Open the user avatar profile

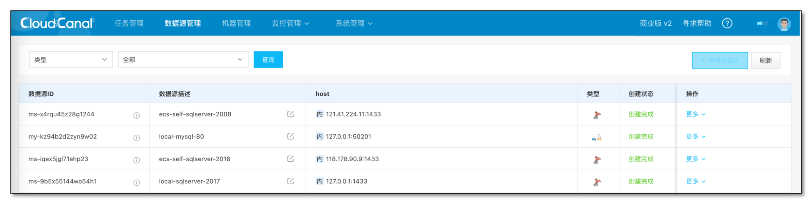(784, 24)
